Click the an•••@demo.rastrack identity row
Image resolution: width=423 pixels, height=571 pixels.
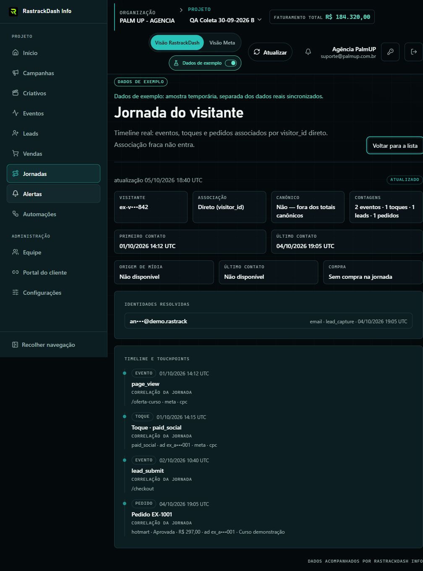pos(269,321)
